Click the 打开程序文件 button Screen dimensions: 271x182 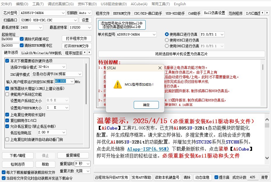coord(77,38)
